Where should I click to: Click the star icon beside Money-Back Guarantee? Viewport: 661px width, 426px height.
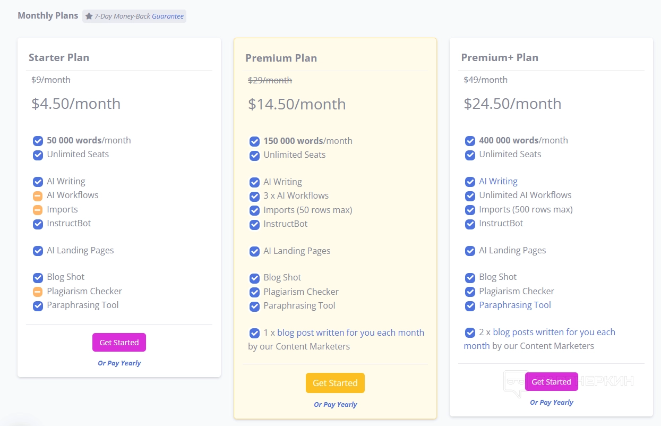(89, 16)
